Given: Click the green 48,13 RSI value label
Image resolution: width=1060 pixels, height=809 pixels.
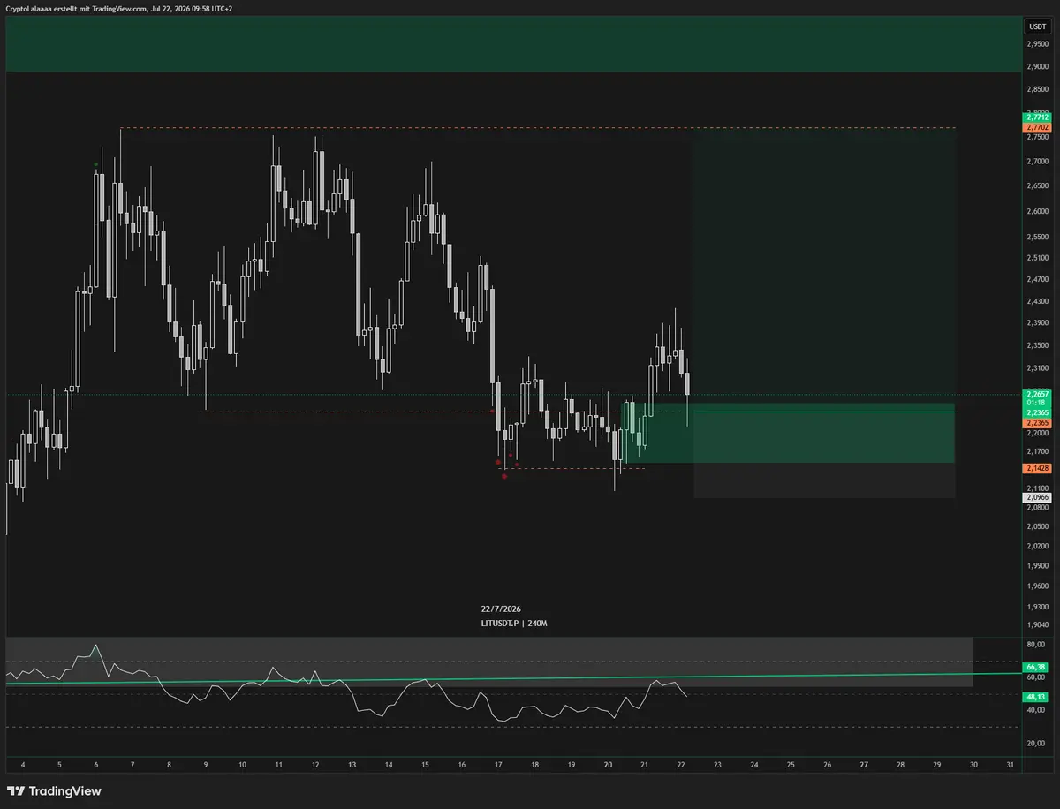Looking at the screenshot, I should 1037,697.
